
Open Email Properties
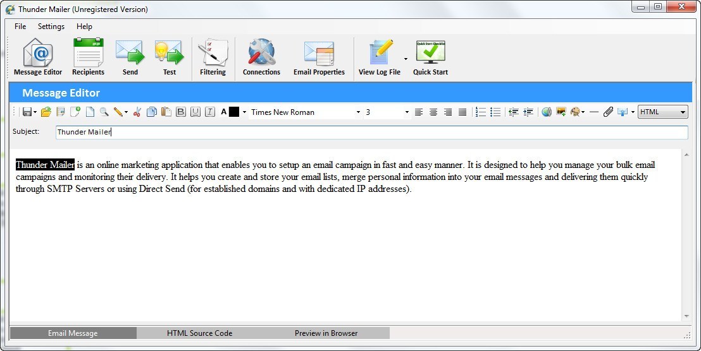(319, 57)
